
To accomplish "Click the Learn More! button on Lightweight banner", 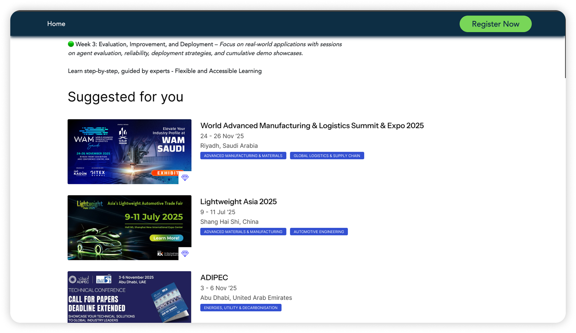I will pyautogui.click(x=166, y=238).
